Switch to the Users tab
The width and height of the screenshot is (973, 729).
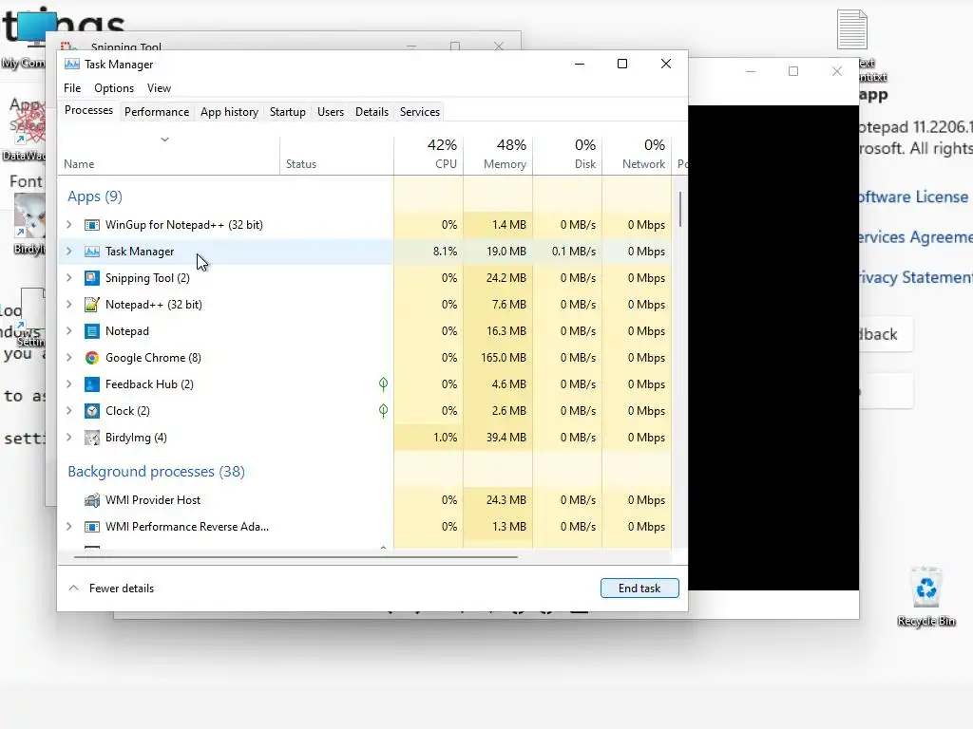[330, 112]
